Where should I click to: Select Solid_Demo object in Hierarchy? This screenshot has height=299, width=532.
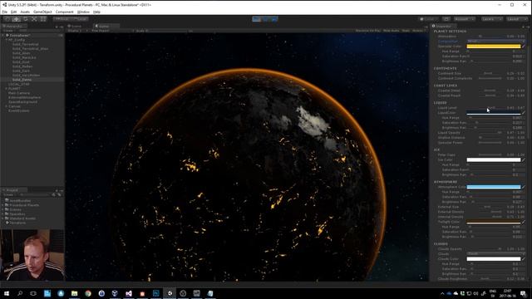tap(22, 80)
